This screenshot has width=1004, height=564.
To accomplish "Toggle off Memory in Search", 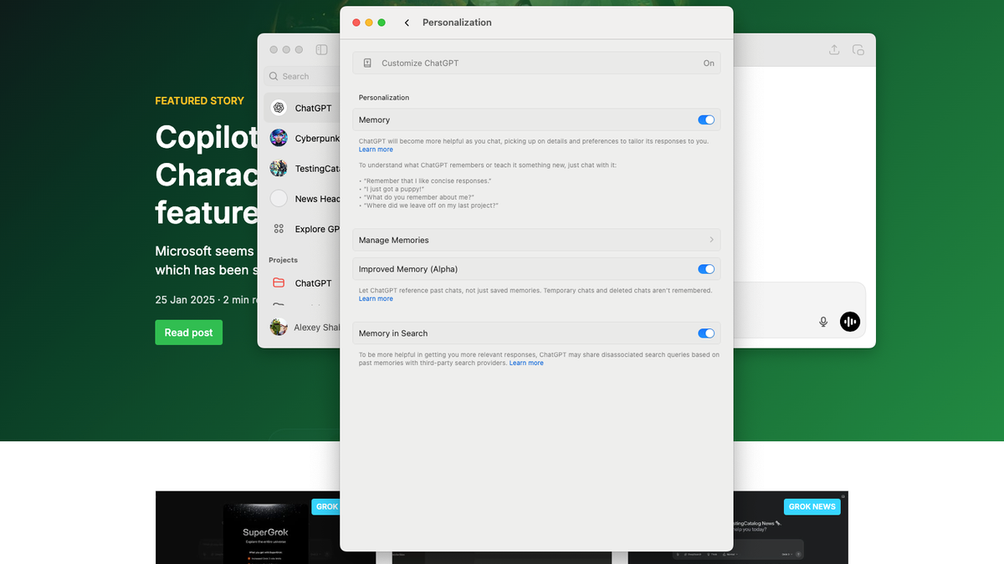I will [x=705, y=333].
